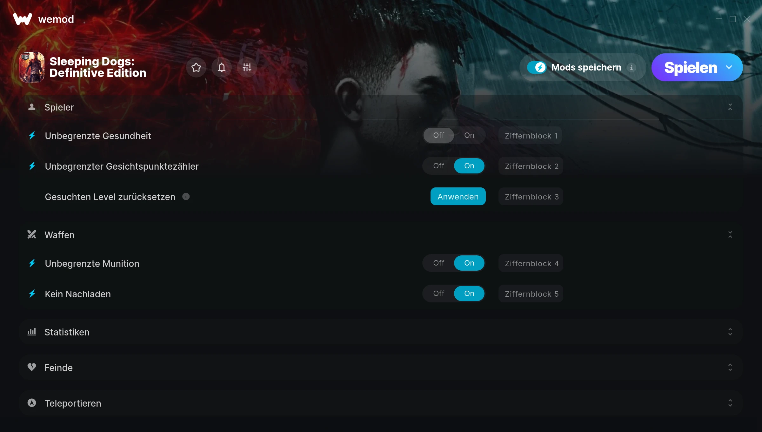Show info for Gesuchten Level zurücksetzen

coord(186,197)
